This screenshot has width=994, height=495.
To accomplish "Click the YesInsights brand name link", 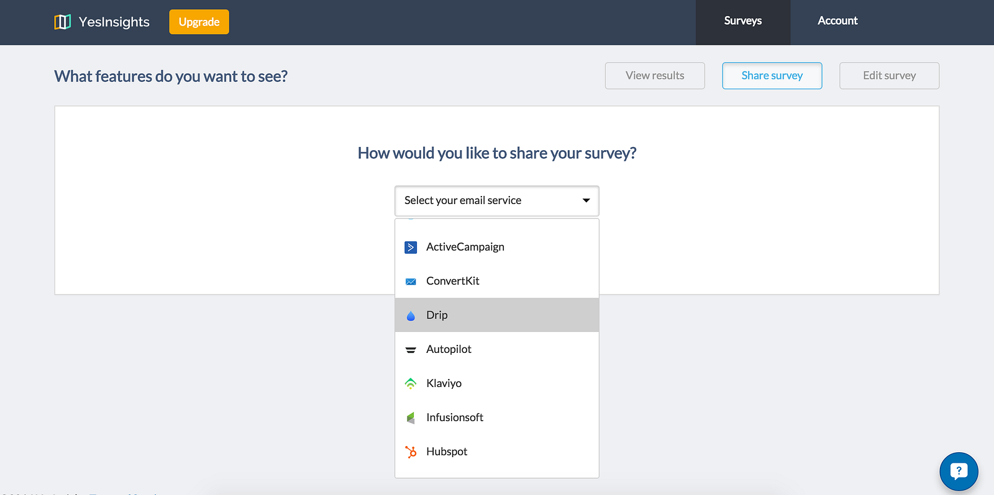I will (x=114, y=22).
